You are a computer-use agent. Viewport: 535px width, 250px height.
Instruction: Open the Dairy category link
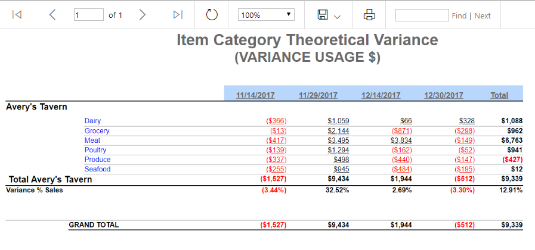(x=93, y=121)
